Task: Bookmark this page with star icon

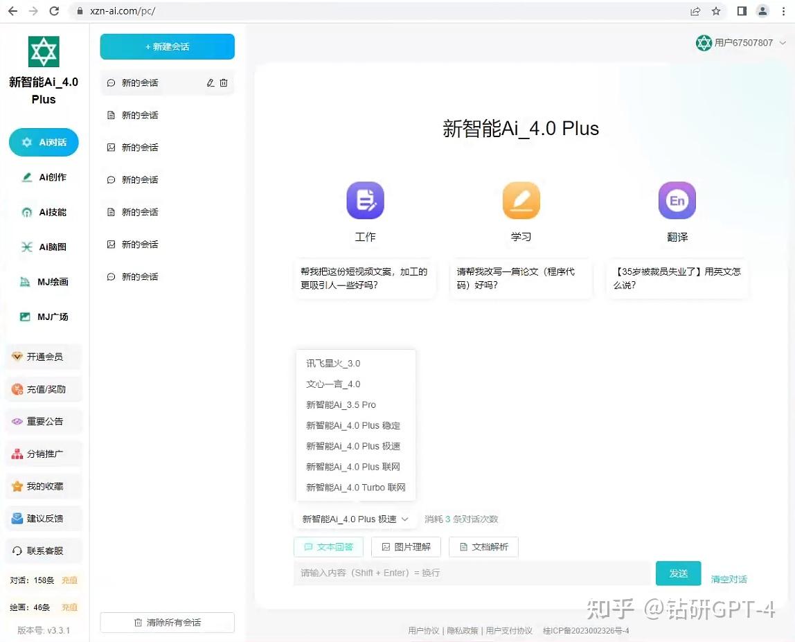Action: tap(716, 11)
